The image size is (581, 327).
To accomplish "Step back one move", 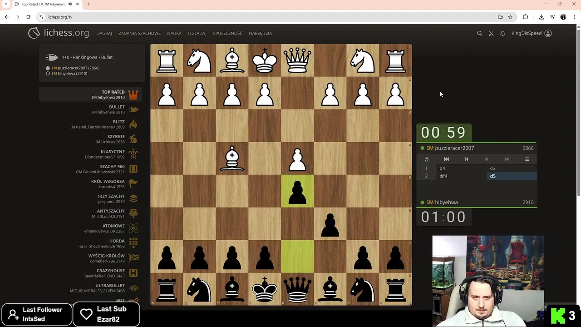I will pos(467,159).
